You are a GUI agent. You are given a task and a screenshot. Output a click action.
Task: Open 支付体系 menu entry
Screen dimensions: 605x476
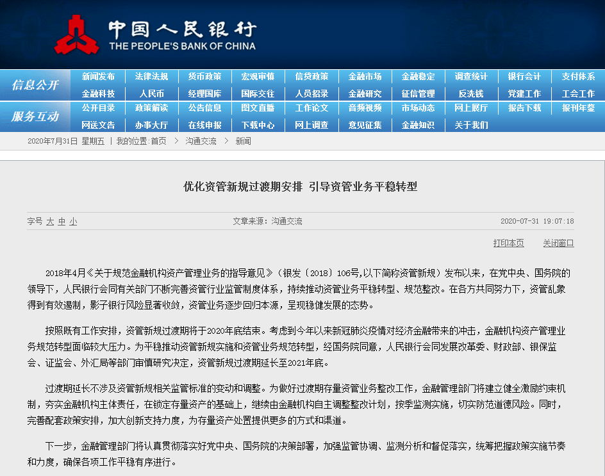click(x=578, y=76)
